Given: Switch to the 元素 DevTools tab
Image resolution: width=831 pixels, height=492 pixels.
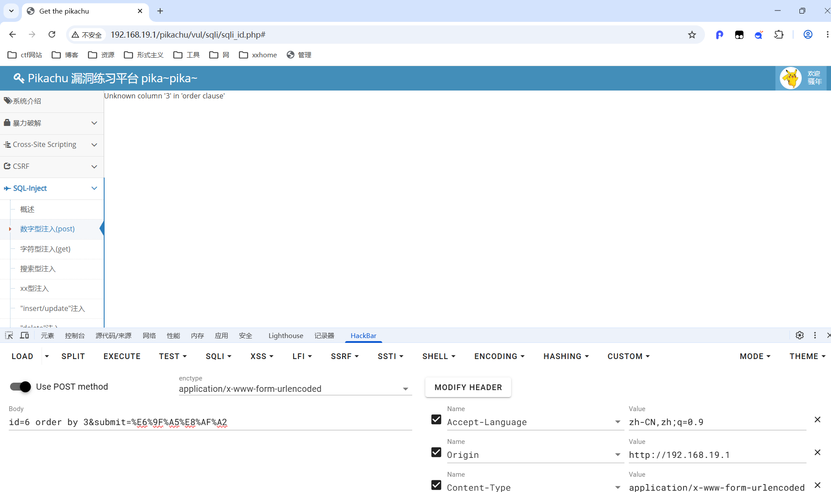Looking at the screenshot, I should (x=47, y=335).
